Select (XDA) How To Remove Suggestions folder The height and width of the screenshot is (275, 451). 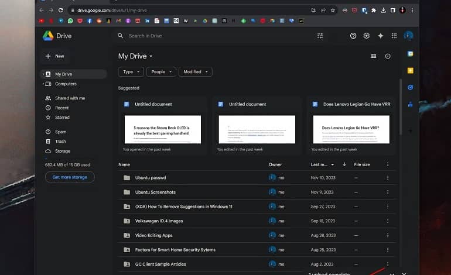(x=257, y=207)
